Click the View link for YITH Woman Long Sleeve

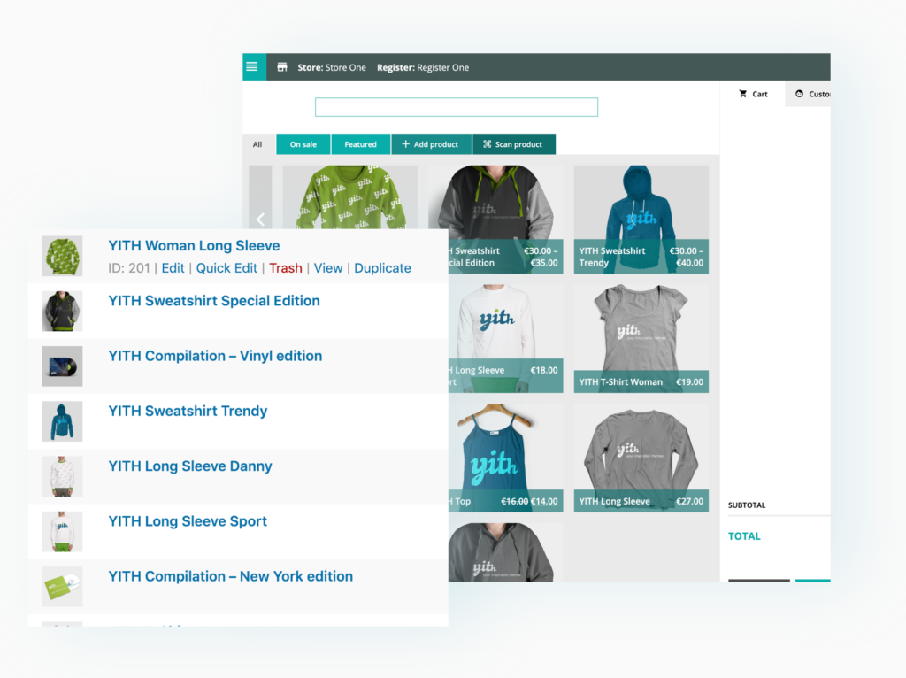tap(328, 267)
